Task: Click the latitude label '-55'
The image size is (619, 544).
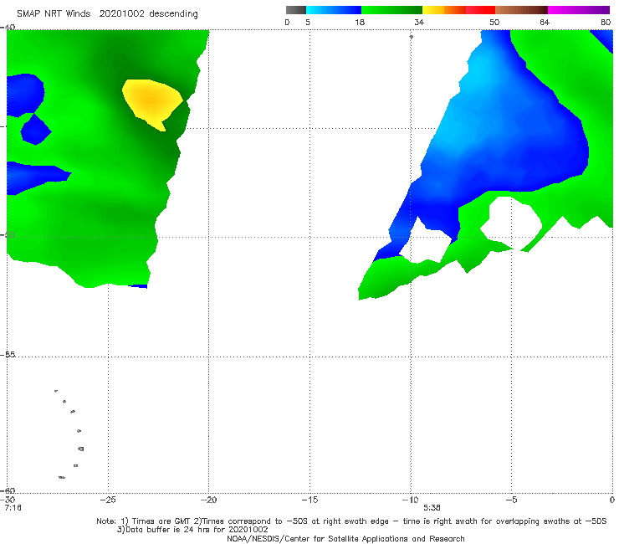Action: pos(8,355)
